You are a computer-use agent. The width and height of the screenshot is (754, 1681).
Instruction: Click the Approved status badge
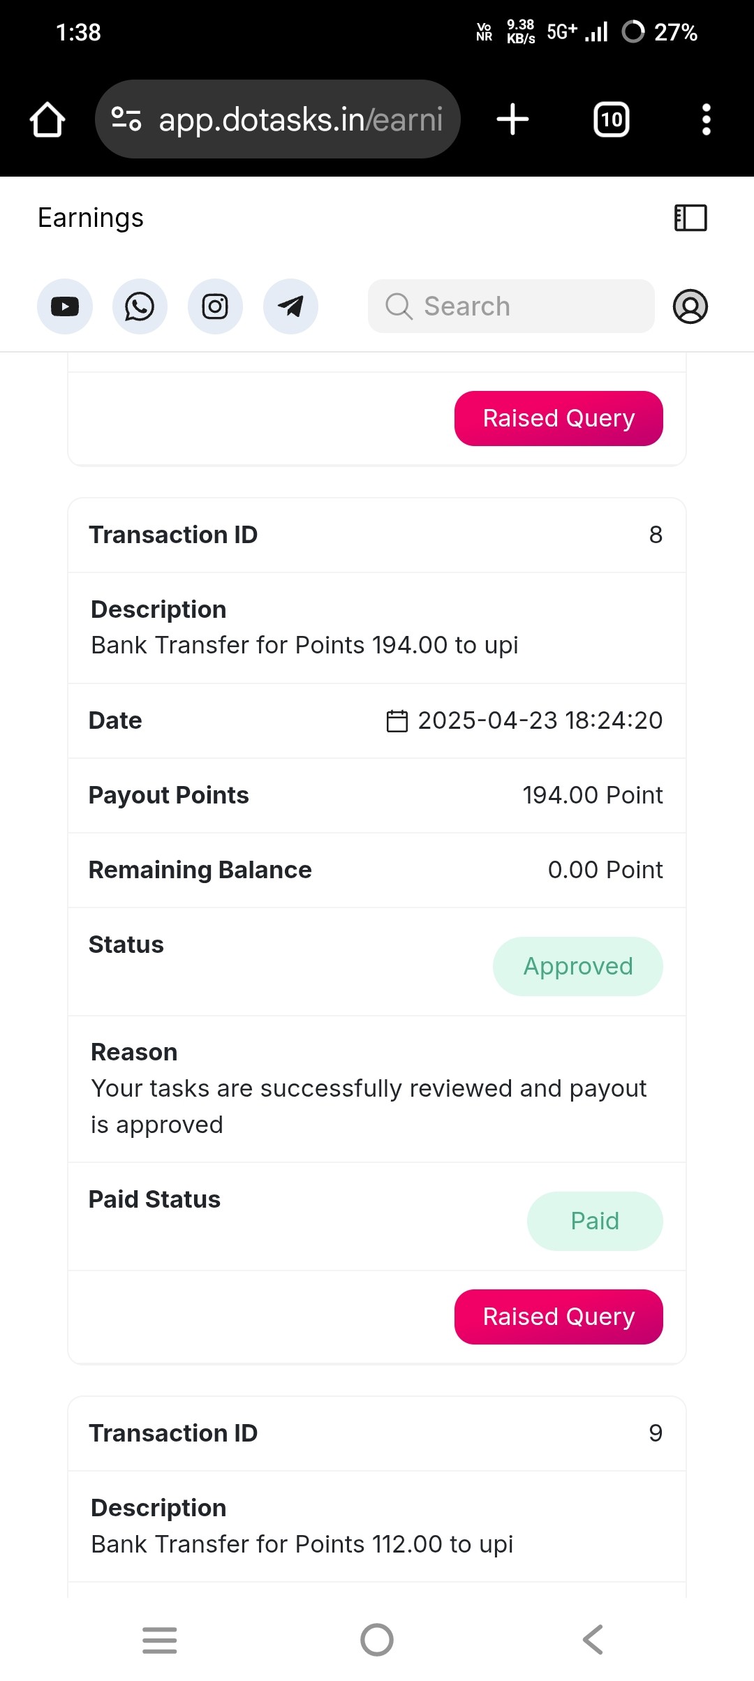click(578, 966)
